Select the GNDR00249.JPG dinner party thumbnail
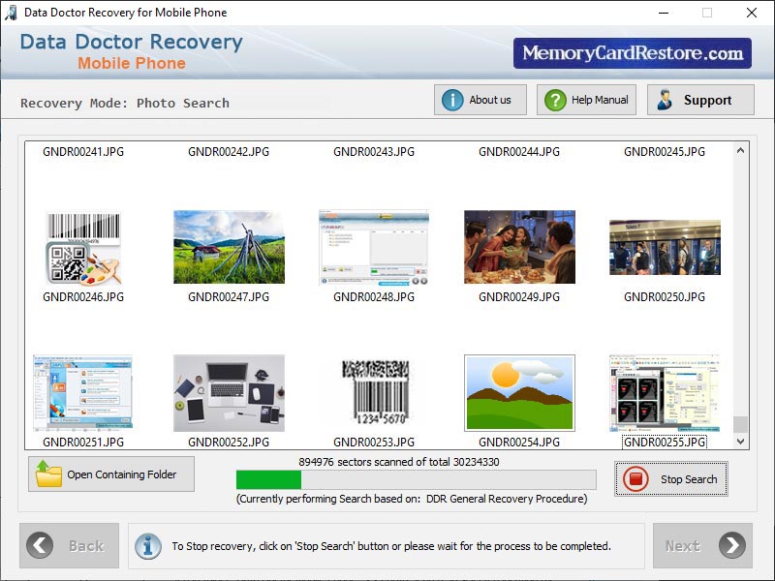This screenshot has width=775, height=581. coord(518,247)
